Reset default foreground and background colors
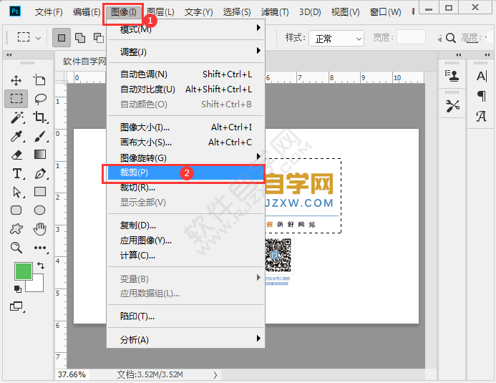 pos(18,289)
